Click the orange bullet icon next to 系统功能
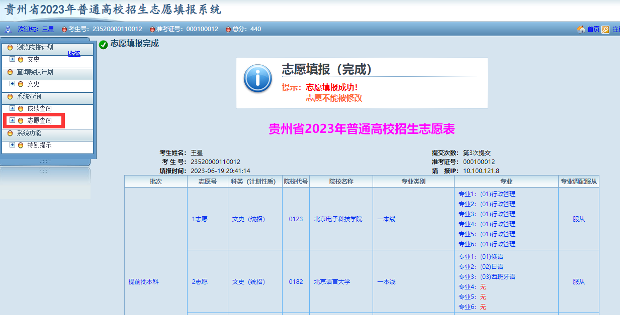This screenshot has height=315, width=620. pos(10,133)
